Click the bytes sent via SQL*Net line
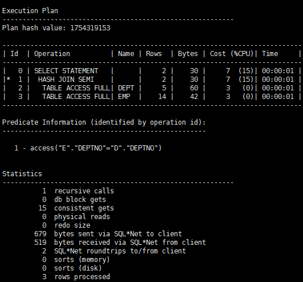Screen dimensions: 303x282 (108, 234)
